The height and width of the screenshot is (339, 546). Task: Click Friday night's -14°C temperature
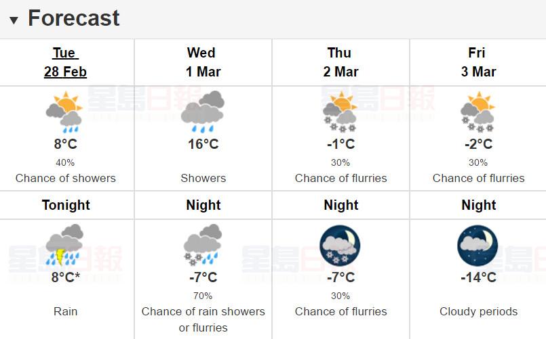coord(478,277)
